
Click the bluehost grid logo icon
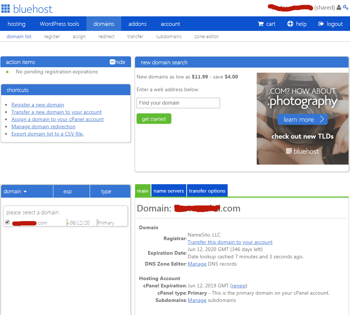[5, 9]
